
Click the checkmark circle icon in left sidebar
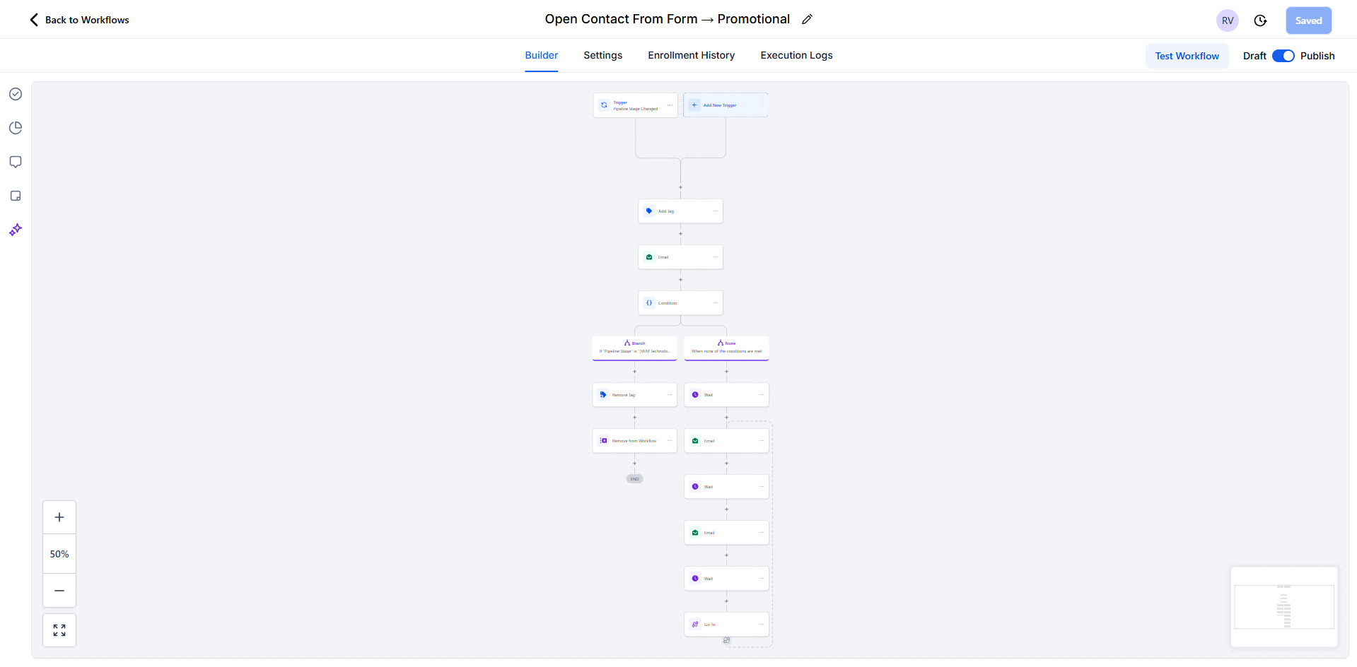click(x=16, y=94)
